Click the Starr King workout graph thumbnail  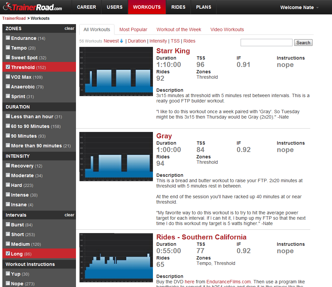[x=116, y=72]
